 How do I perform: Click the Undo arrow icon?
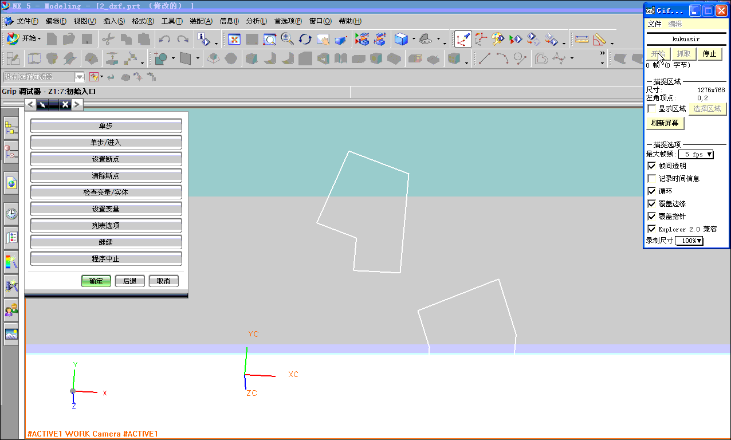(165, 40)
